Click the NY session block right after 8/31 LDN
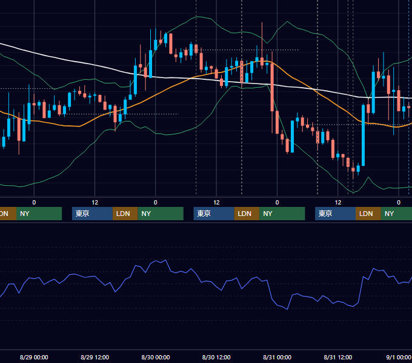Image resolution: width=412 pixels, height=363 pixels. point(396,214)
